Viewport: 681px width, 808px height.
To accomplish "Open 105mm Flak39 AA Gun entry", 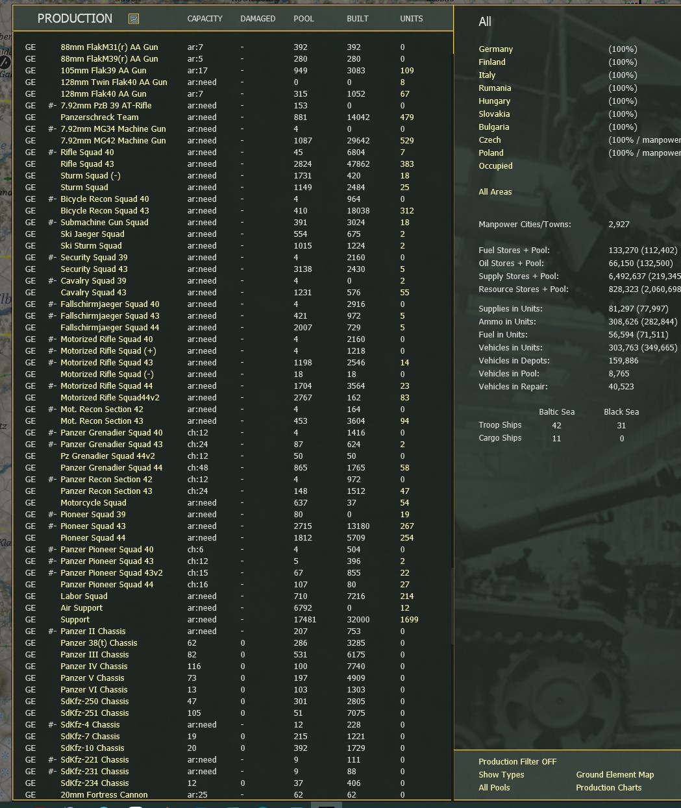I will click(x=103, y=71).
